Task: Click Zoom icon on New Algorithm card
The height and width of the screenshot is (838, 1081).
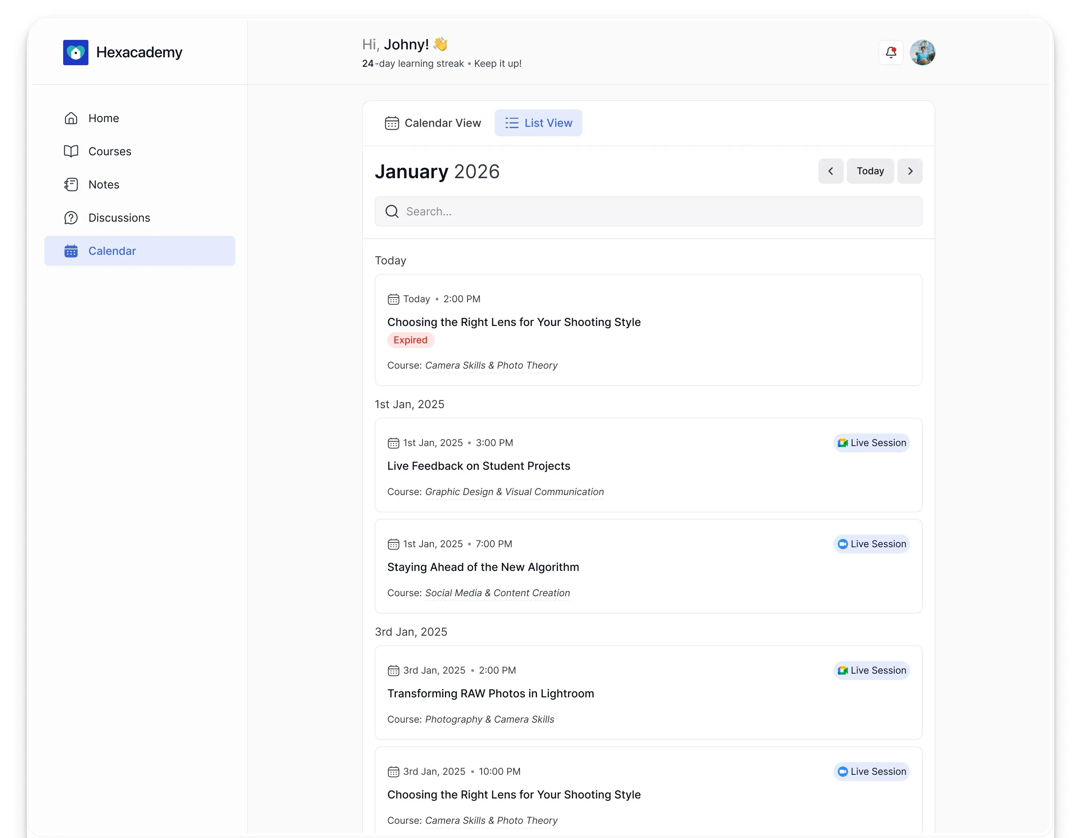Action: tap(843, 544)
